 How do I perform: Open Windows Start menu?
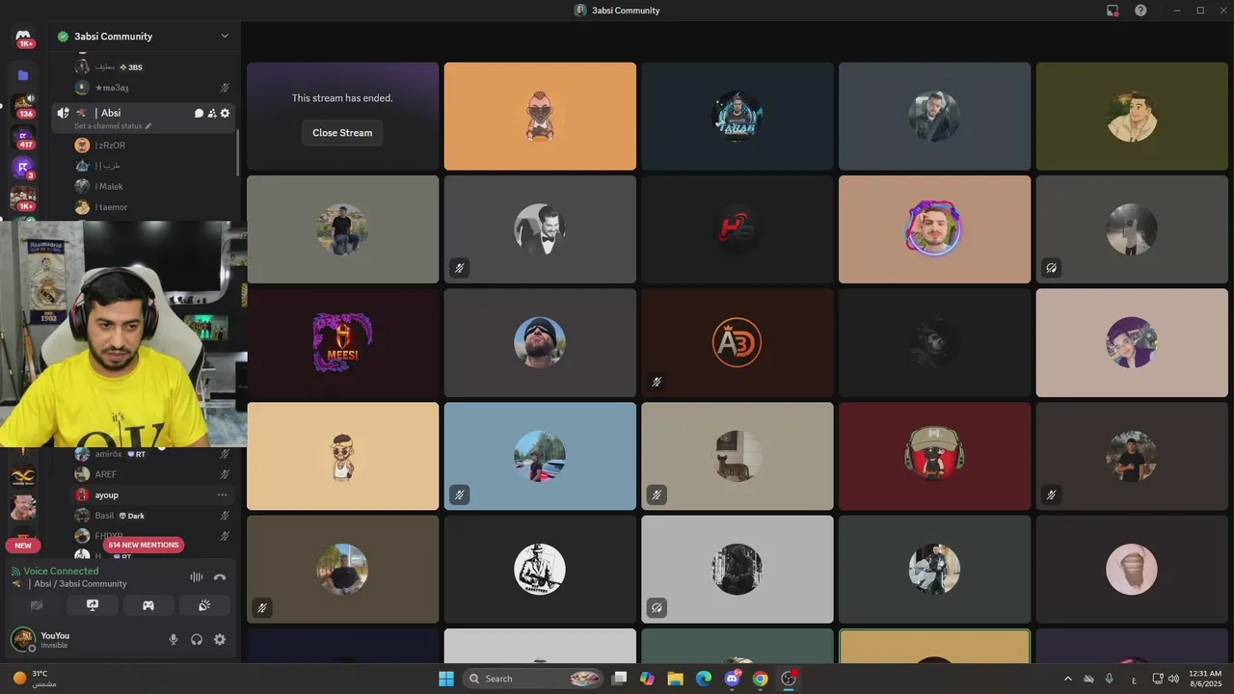446,679
